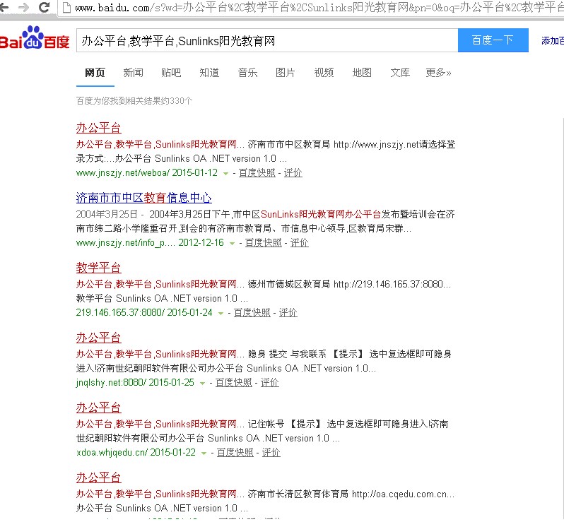Click the Baidu search input box

(x=267, y=41)
